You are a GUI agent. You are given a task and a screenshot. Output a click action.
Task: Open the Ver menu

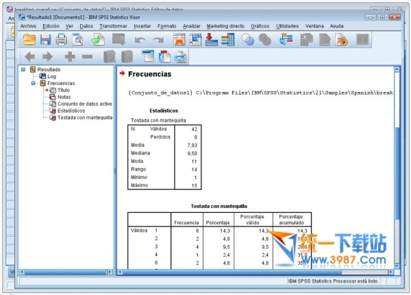(69, 26)
